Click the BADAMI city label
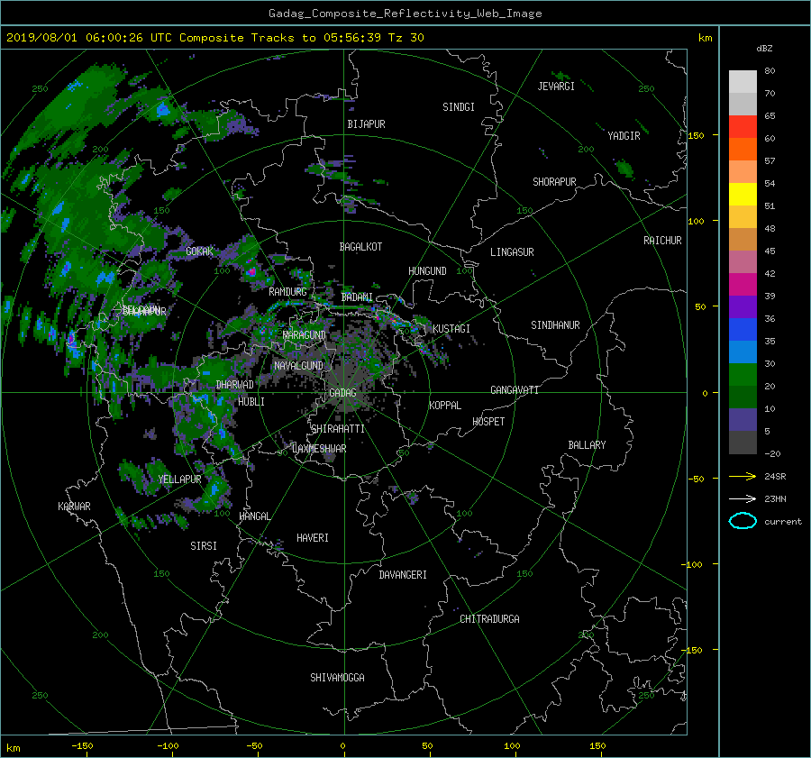 point(357,297)
